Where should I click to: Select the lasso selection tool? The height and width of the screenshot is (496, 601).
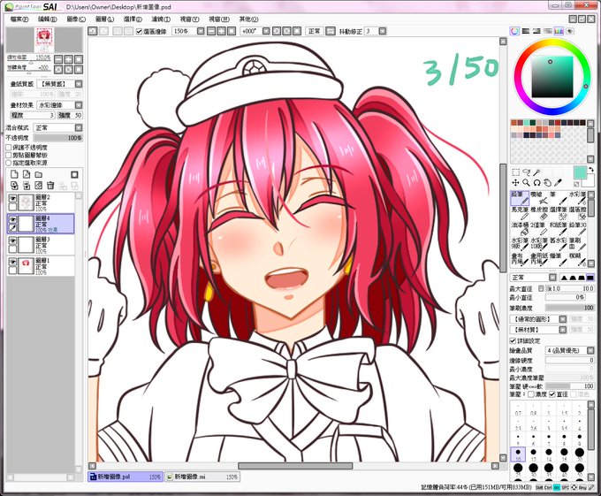(526, 172)
